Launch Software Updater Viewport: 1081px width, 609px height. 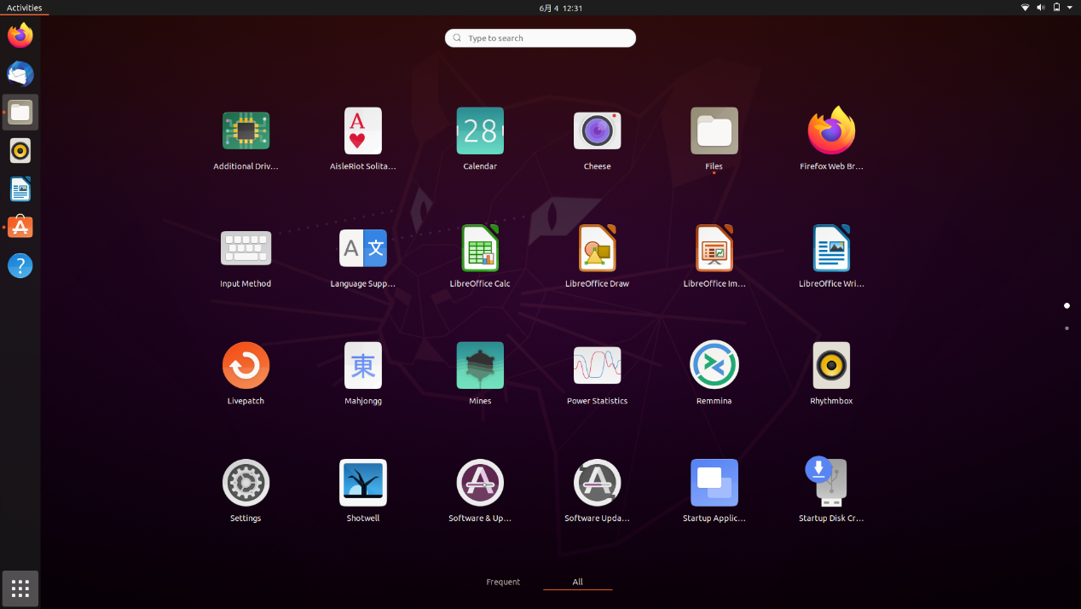[597, 483]
